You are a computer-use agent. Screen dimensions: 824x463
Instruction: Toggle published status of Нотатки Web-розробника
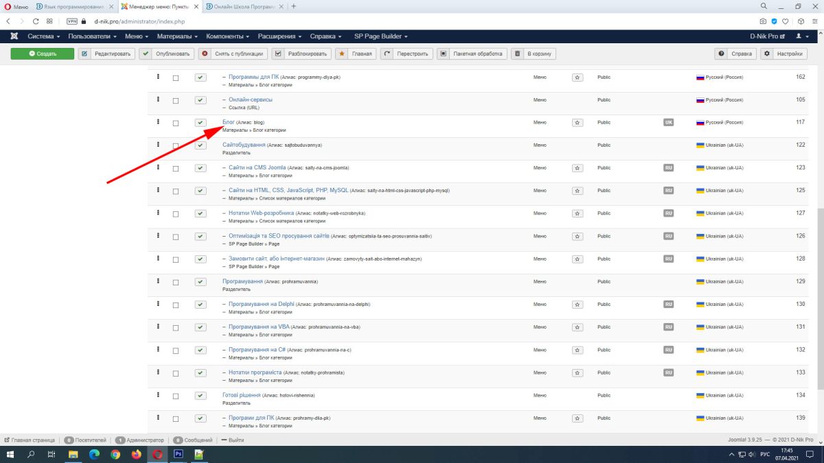tap(201, 213)
